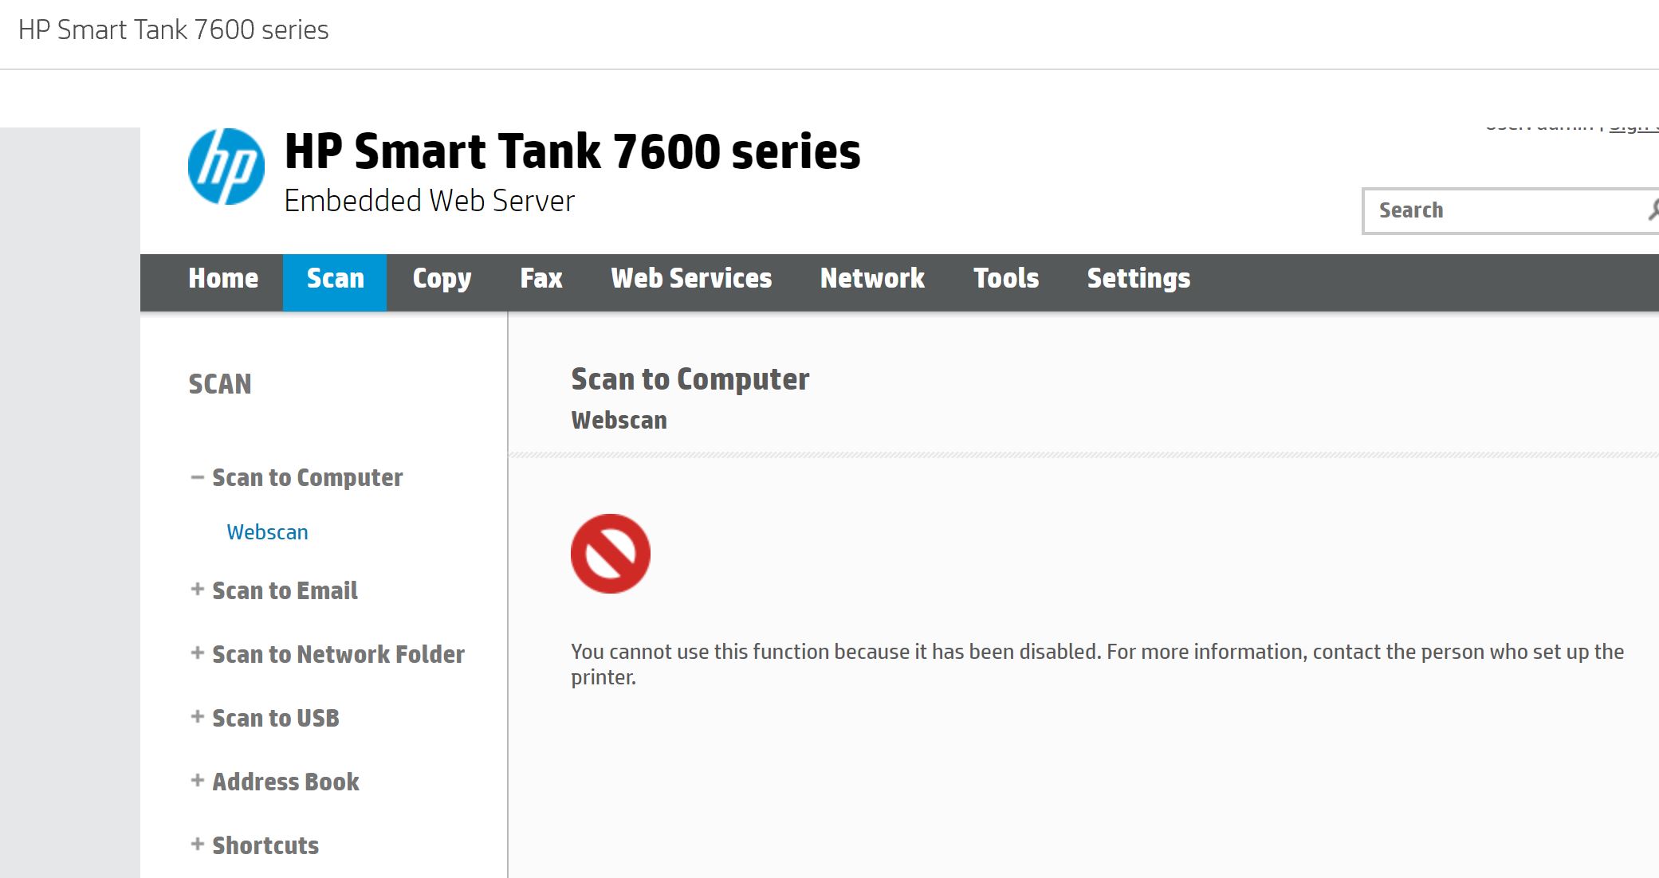Screen dimensions: 1659x878
Task: Click the HP Smart Tank 7600 series page title at top
Action: (x=173, y=29)
